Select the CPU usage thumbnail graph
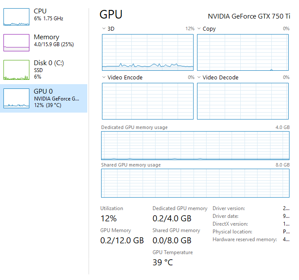 click(16, 17)
